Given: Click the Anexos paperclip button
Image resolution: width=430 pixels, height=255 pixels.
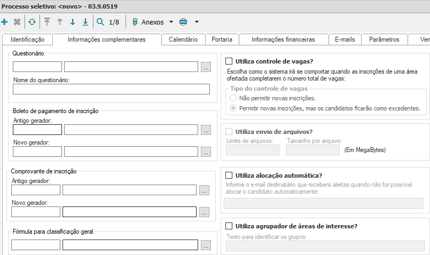Looking at the screenshot, I should coord(148,22).
